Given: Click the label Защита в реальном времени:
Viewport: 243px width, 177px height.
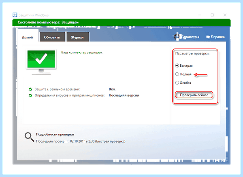Looking at the screenshot, I should click(x=57, y=89).
